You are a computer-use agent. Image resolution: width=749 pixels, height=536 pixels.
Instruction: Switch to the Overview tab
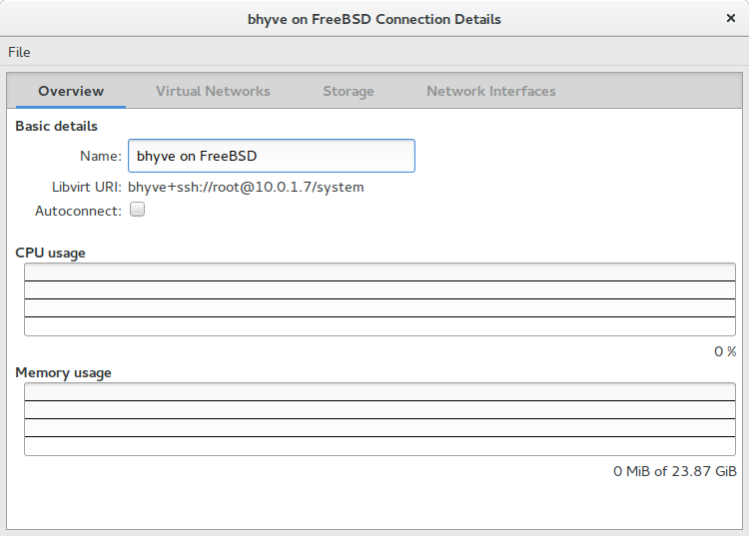(71, 91)
